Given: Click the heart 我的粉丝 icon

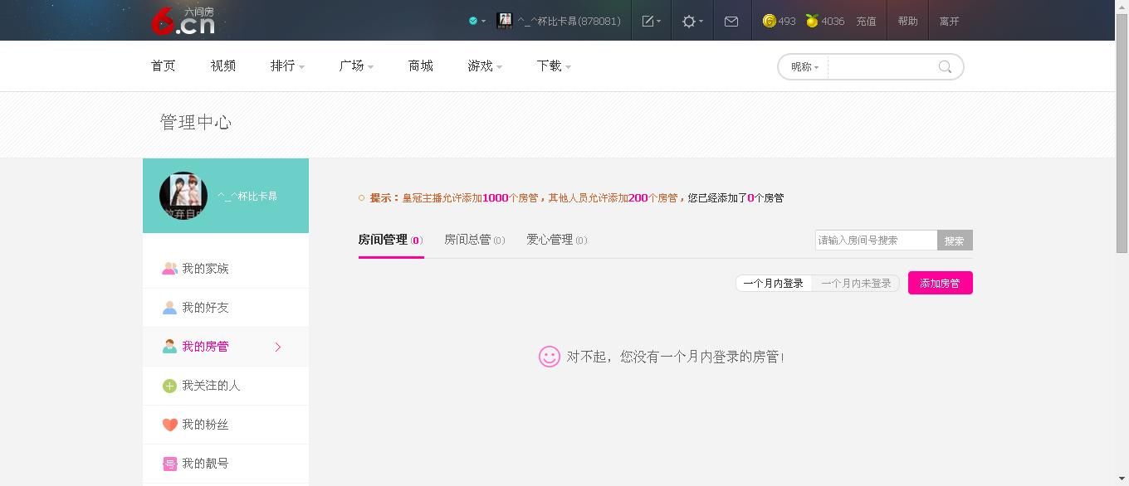Looking at the screenshot, I should coord(169,425).
